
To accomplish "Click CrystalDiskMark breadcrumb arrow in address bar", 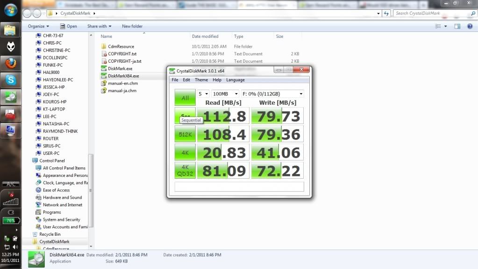I will (94, 14).
